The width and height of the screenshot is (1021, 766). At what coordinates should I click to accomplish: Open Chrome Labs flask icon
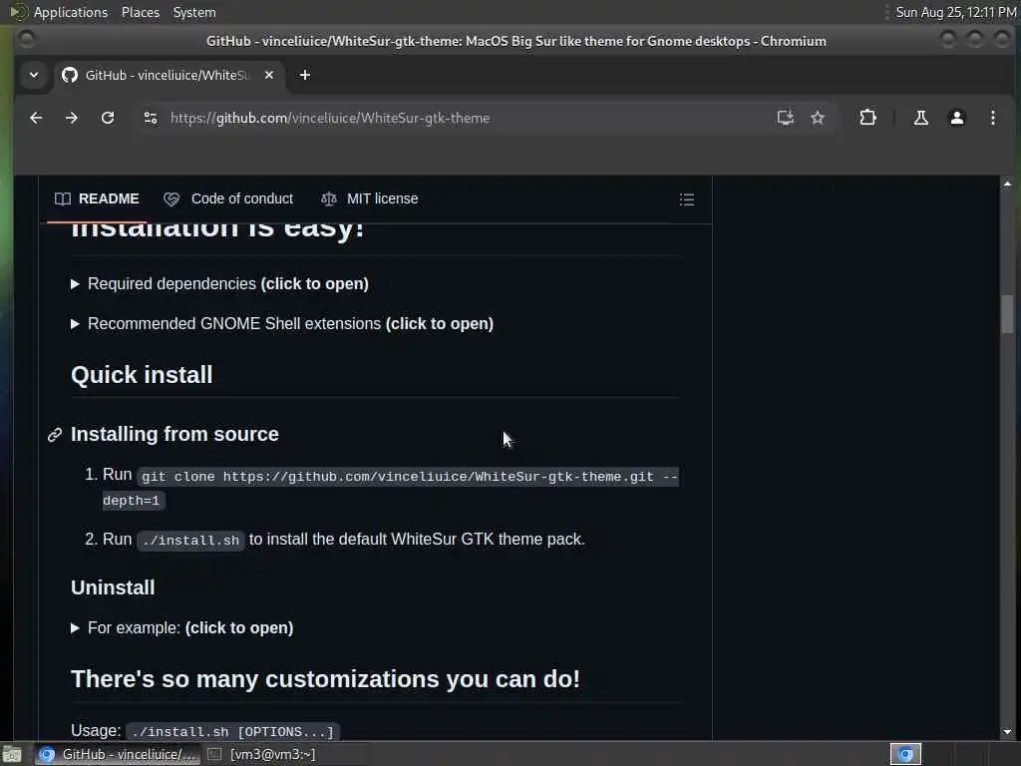920,118
